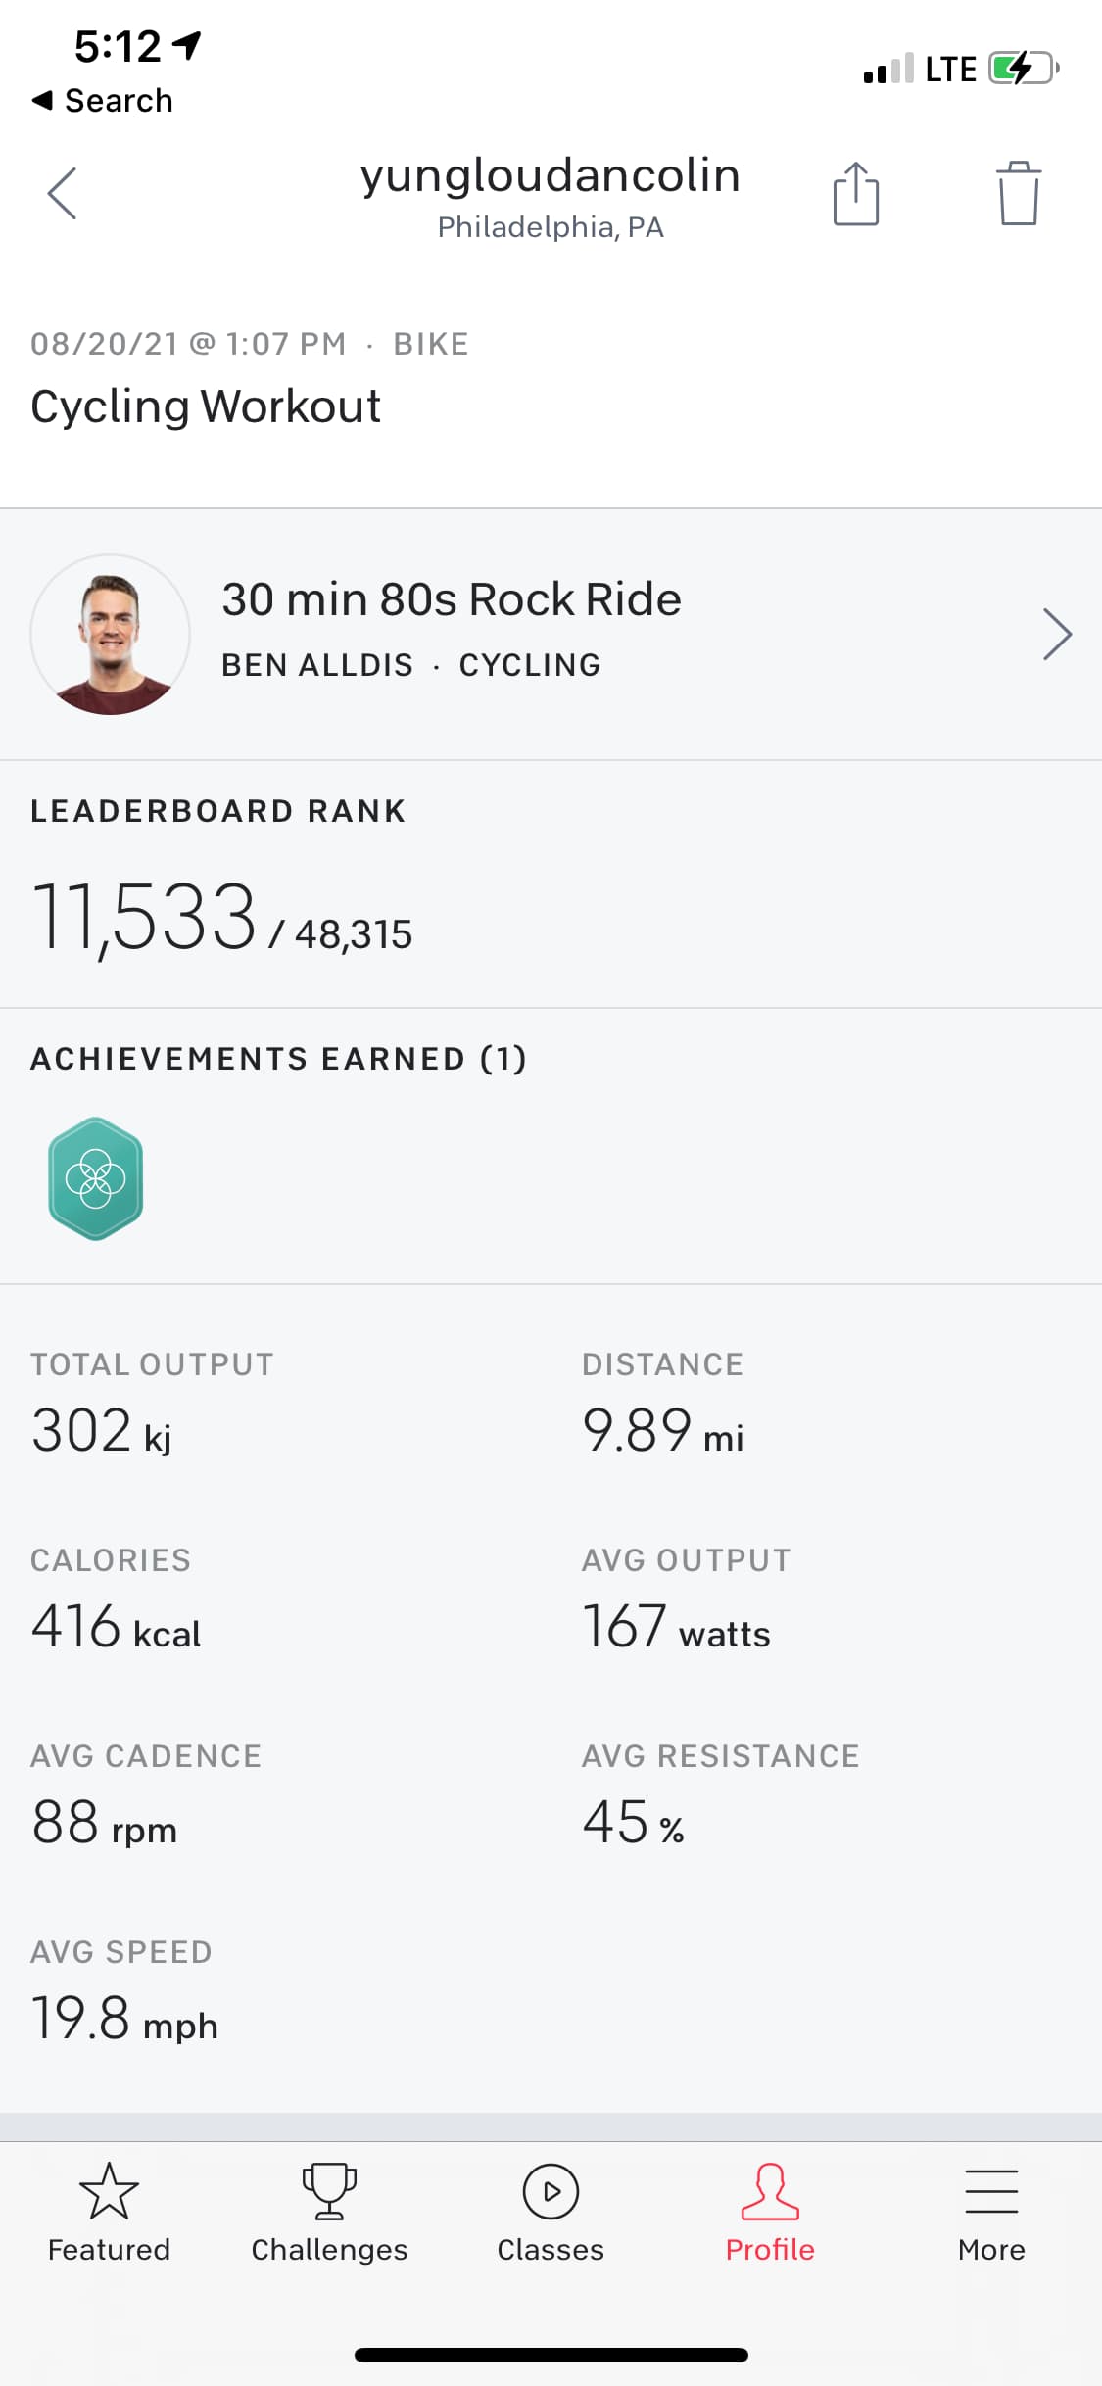Open 30 min 80s Rock Ride
The width and height of the screenshot is (1102, 2386).
451,599
